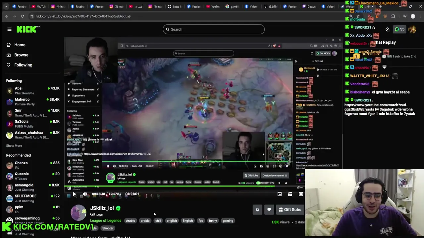The width and height of the screenshot is (424, 238).
Task: Toggle notifications with the bell icon
Action: point(257,210)
